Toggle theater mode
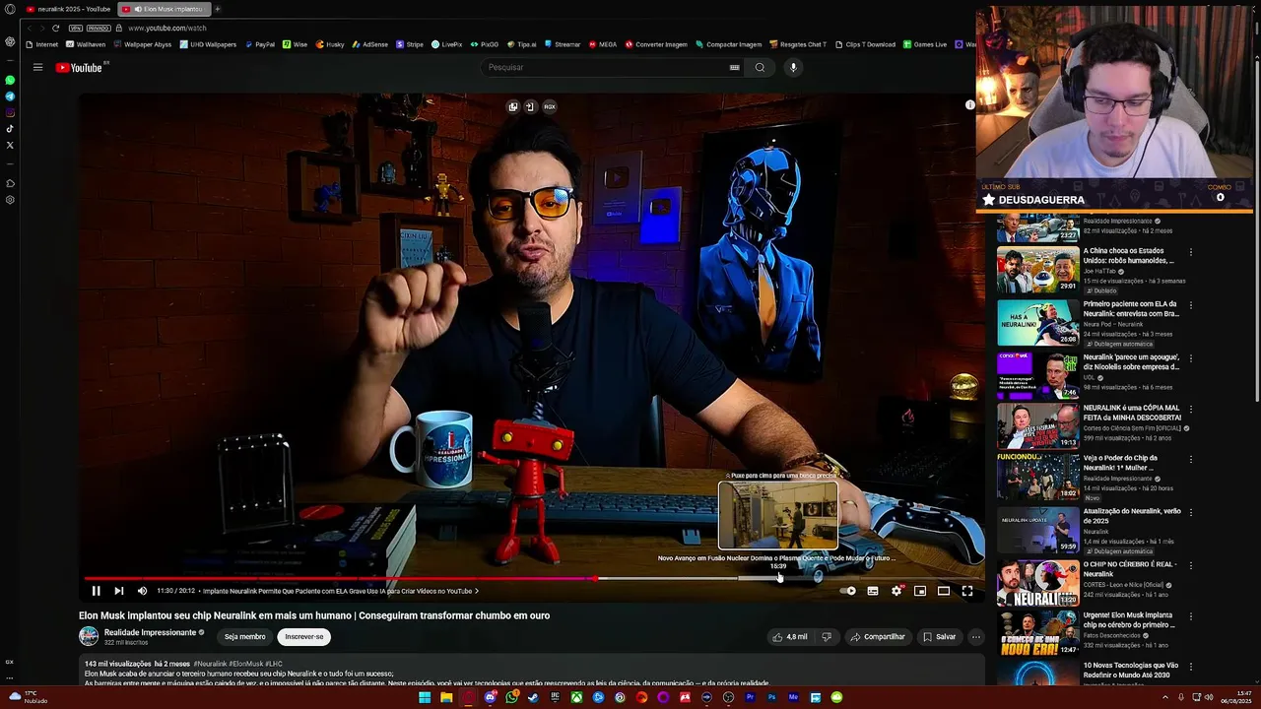The width and height of the screenshot is (1261, 709). pyautogui.click(x=944, y=591)
